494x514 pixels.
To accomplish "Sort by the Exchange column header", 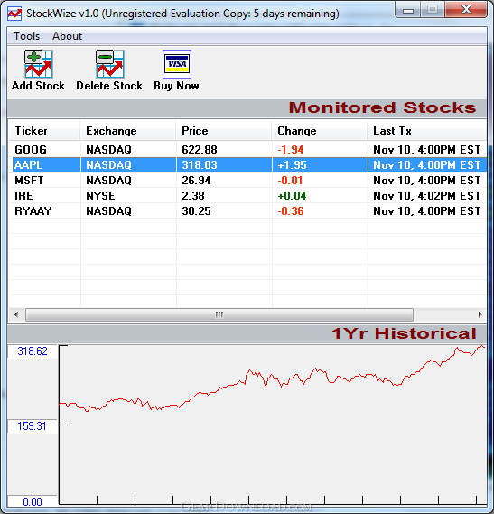I will pos(128,131).
